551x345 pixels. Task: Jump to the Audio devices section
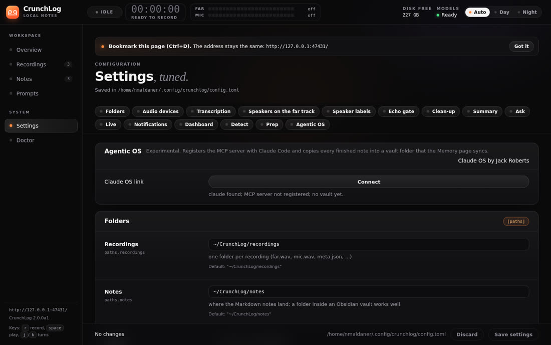pyautogui.click(x=157, y=111)
